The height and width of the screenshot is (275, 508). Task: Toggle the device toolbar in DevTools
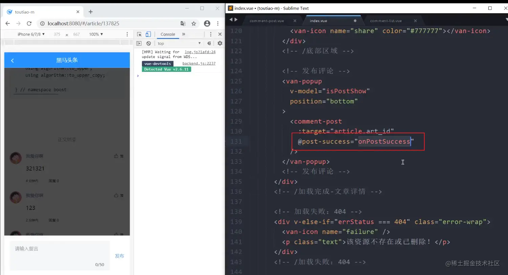pyautogui.click(x=148, y=34)
